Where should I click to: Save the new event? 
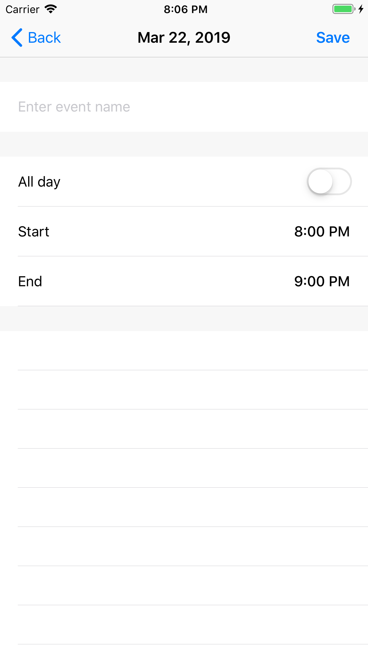coord(333,38)
